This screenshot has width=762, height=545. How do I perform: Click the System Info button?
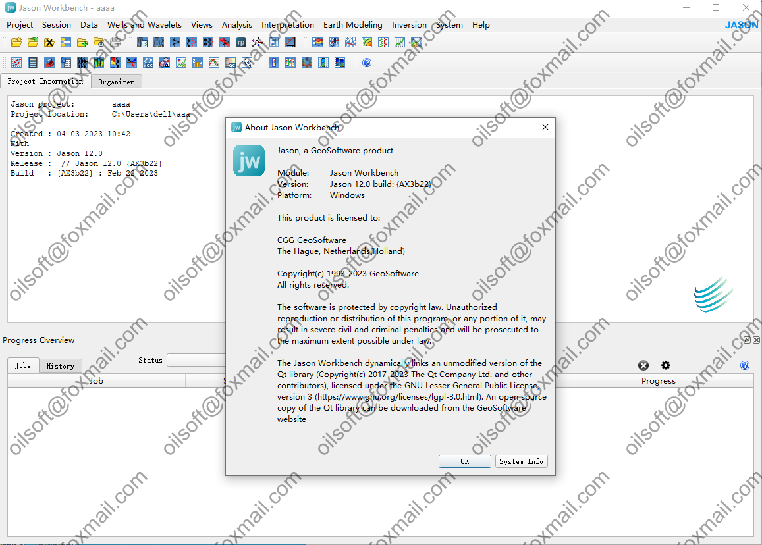click(521, 461)
